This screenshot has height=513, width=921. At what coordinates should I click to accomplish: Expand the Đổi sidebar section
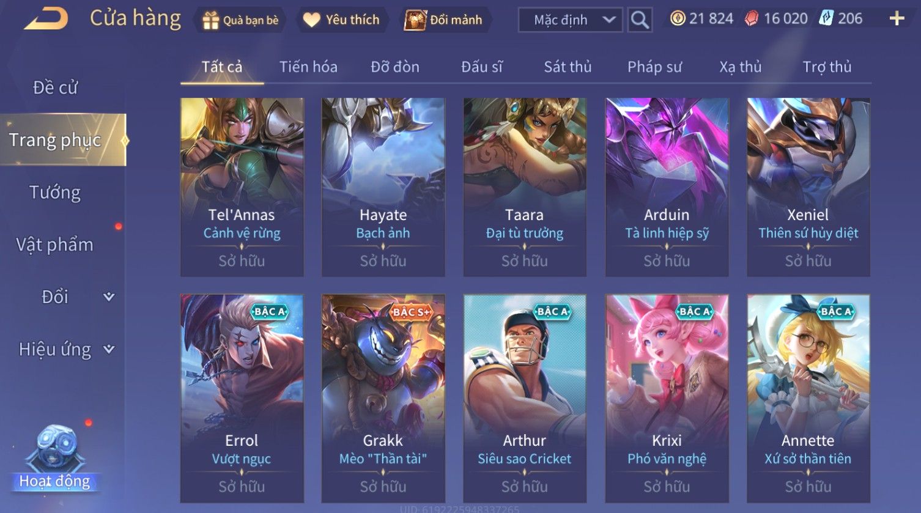tap(109, 297)
